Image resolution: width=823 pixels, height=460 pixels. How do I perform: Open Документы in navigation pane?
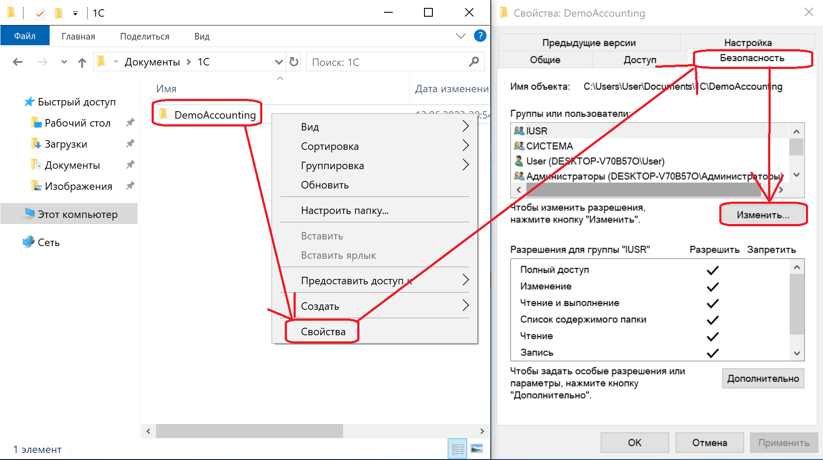(x=65, y=165)
